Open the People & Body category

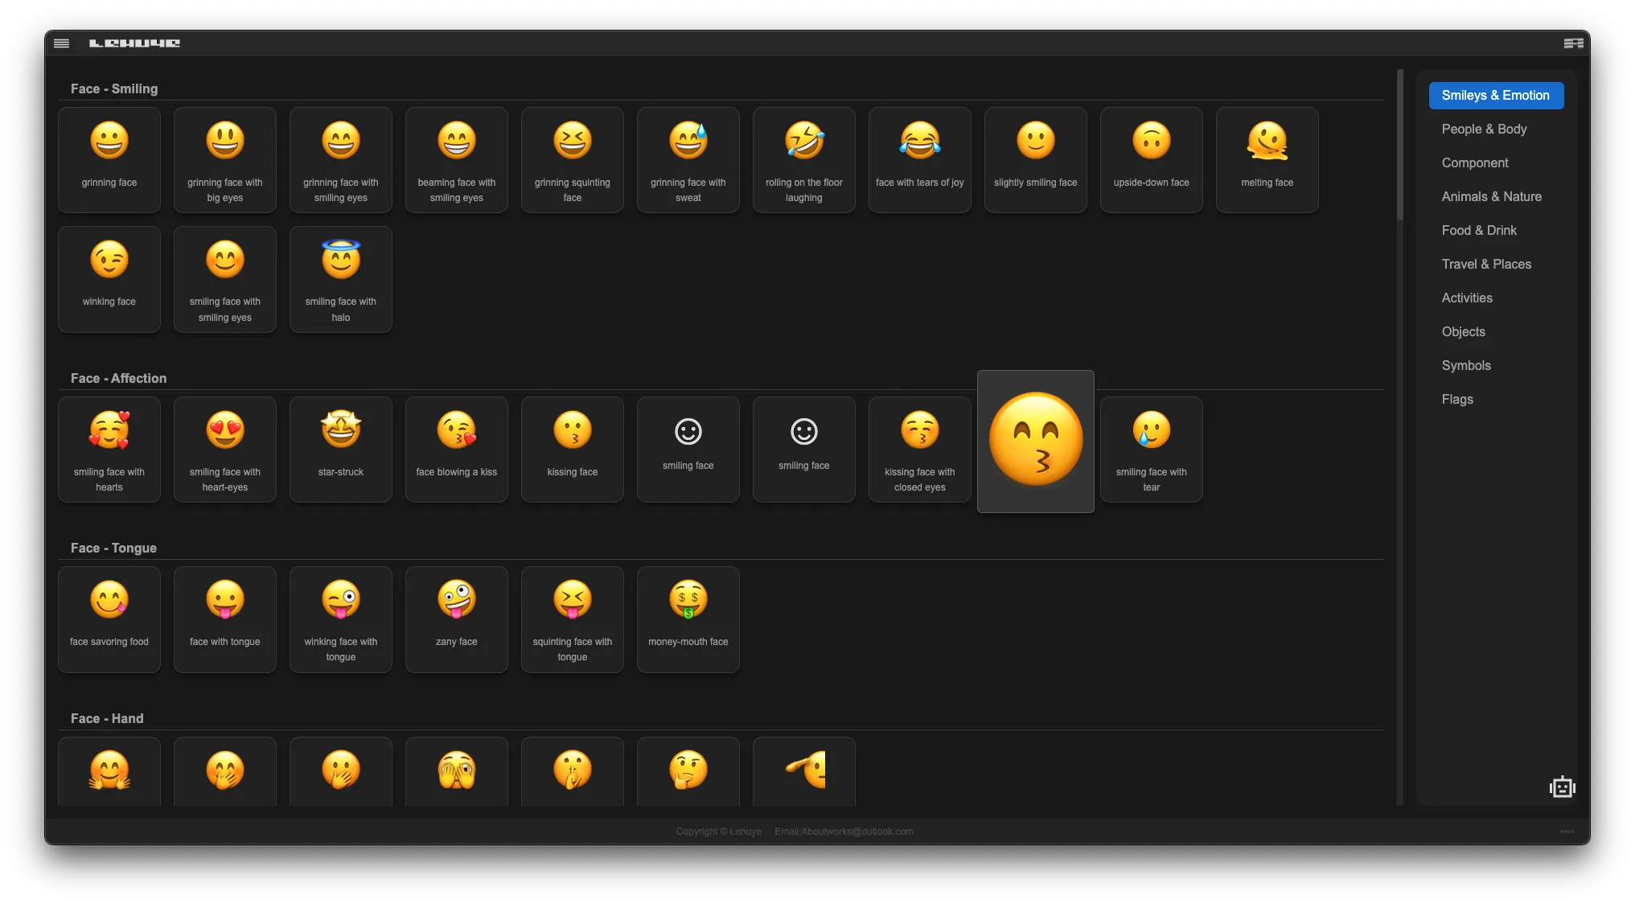[1484, 129]
